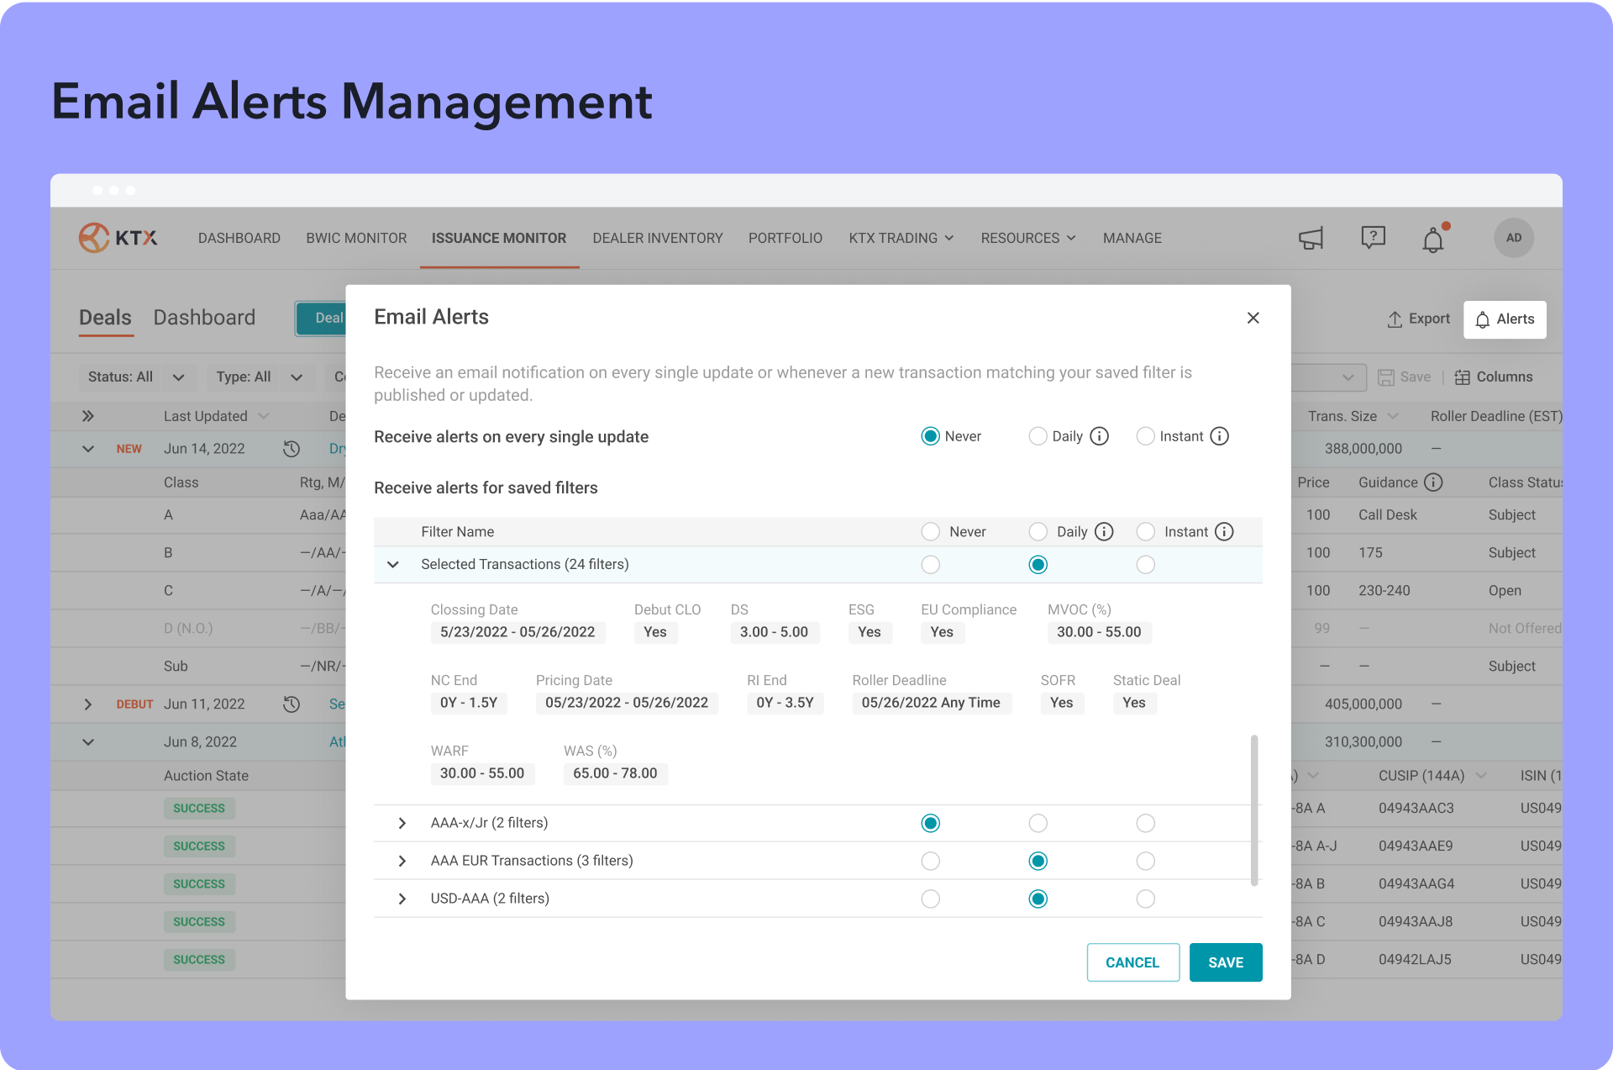Click the Instant info icon in filter header
Screen dimensions: 1613x1070
pyautogui.click(x=1224, y=531)
